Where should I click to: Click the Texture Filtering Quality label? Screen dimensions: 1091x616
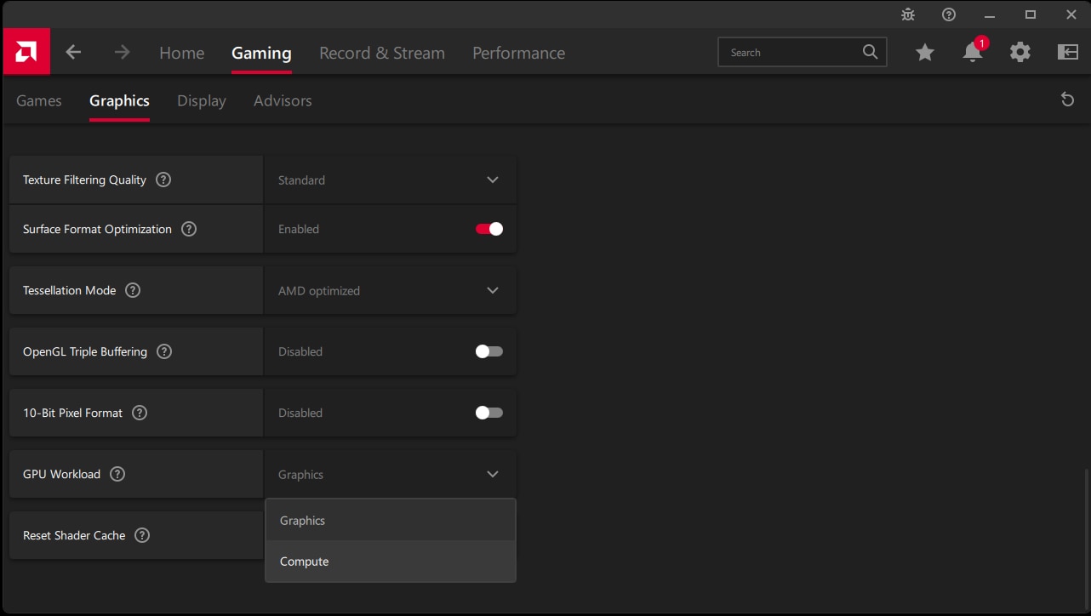[x=84, y=180]
